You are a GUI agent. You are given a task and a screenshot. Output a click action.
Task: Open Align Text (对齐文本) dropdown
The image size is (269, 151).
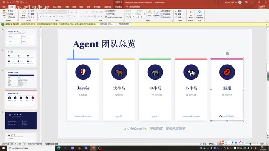click(x=111, y=14)
